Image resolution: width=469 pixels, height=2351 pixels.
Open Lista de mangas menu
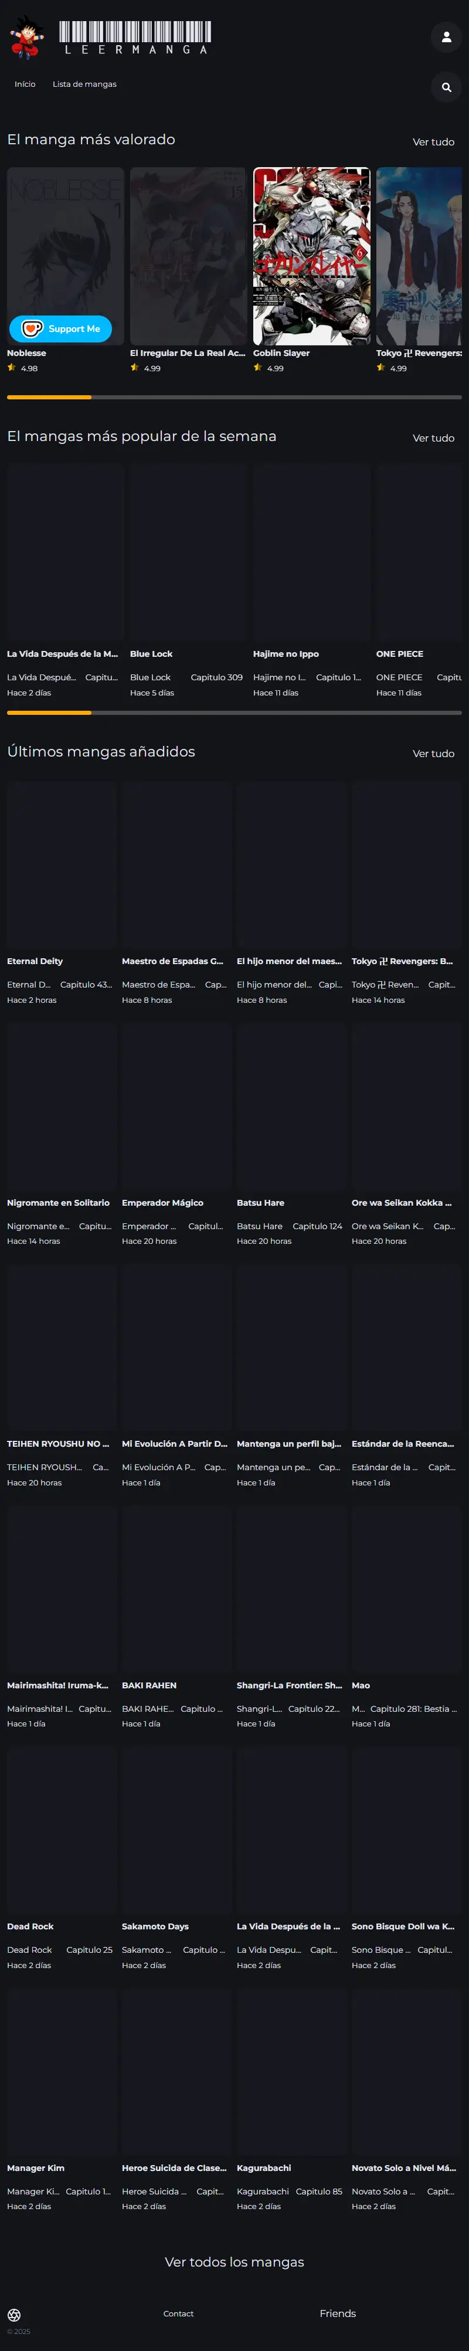click(x=84, y=84)
